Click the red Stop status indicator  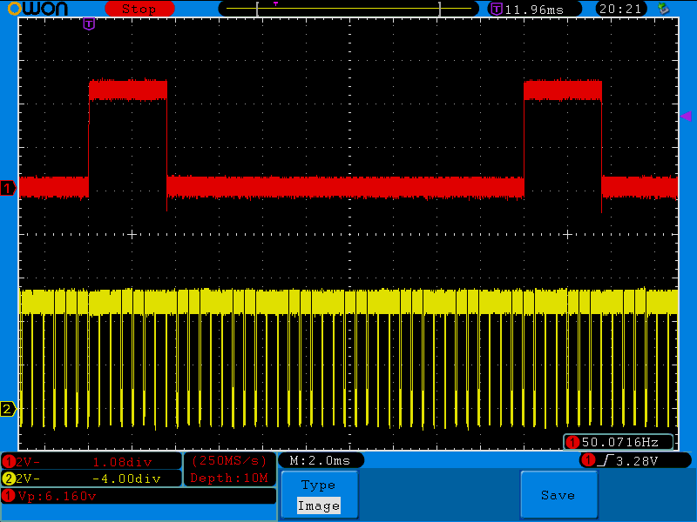coord(138,9)
